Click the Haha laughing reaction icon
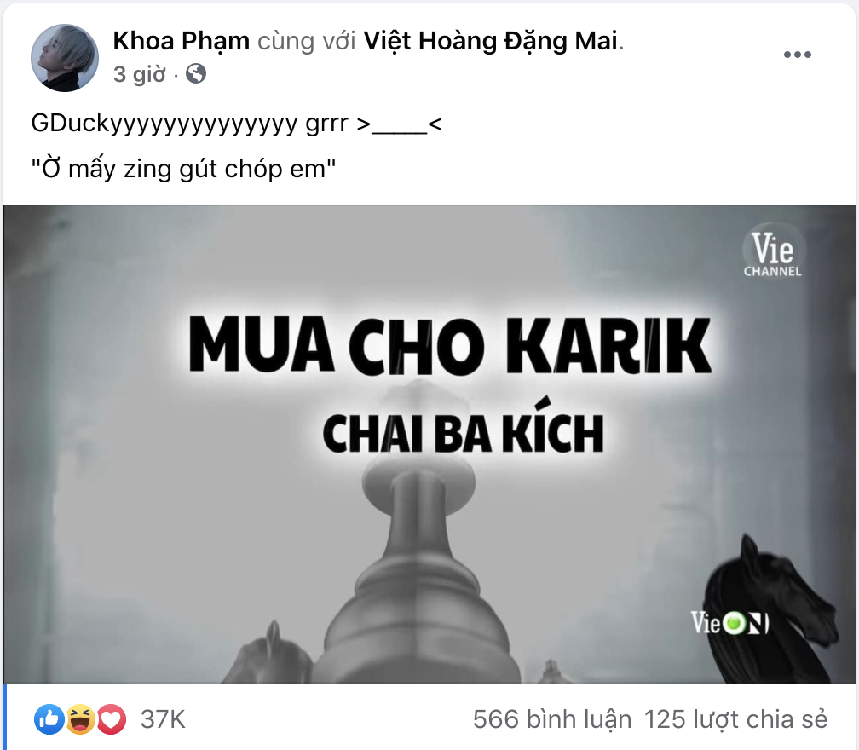 click(x=80, y=718)
